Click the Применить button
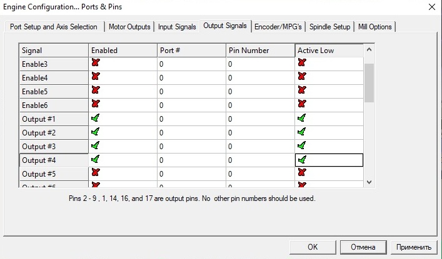 coord(413,247)
